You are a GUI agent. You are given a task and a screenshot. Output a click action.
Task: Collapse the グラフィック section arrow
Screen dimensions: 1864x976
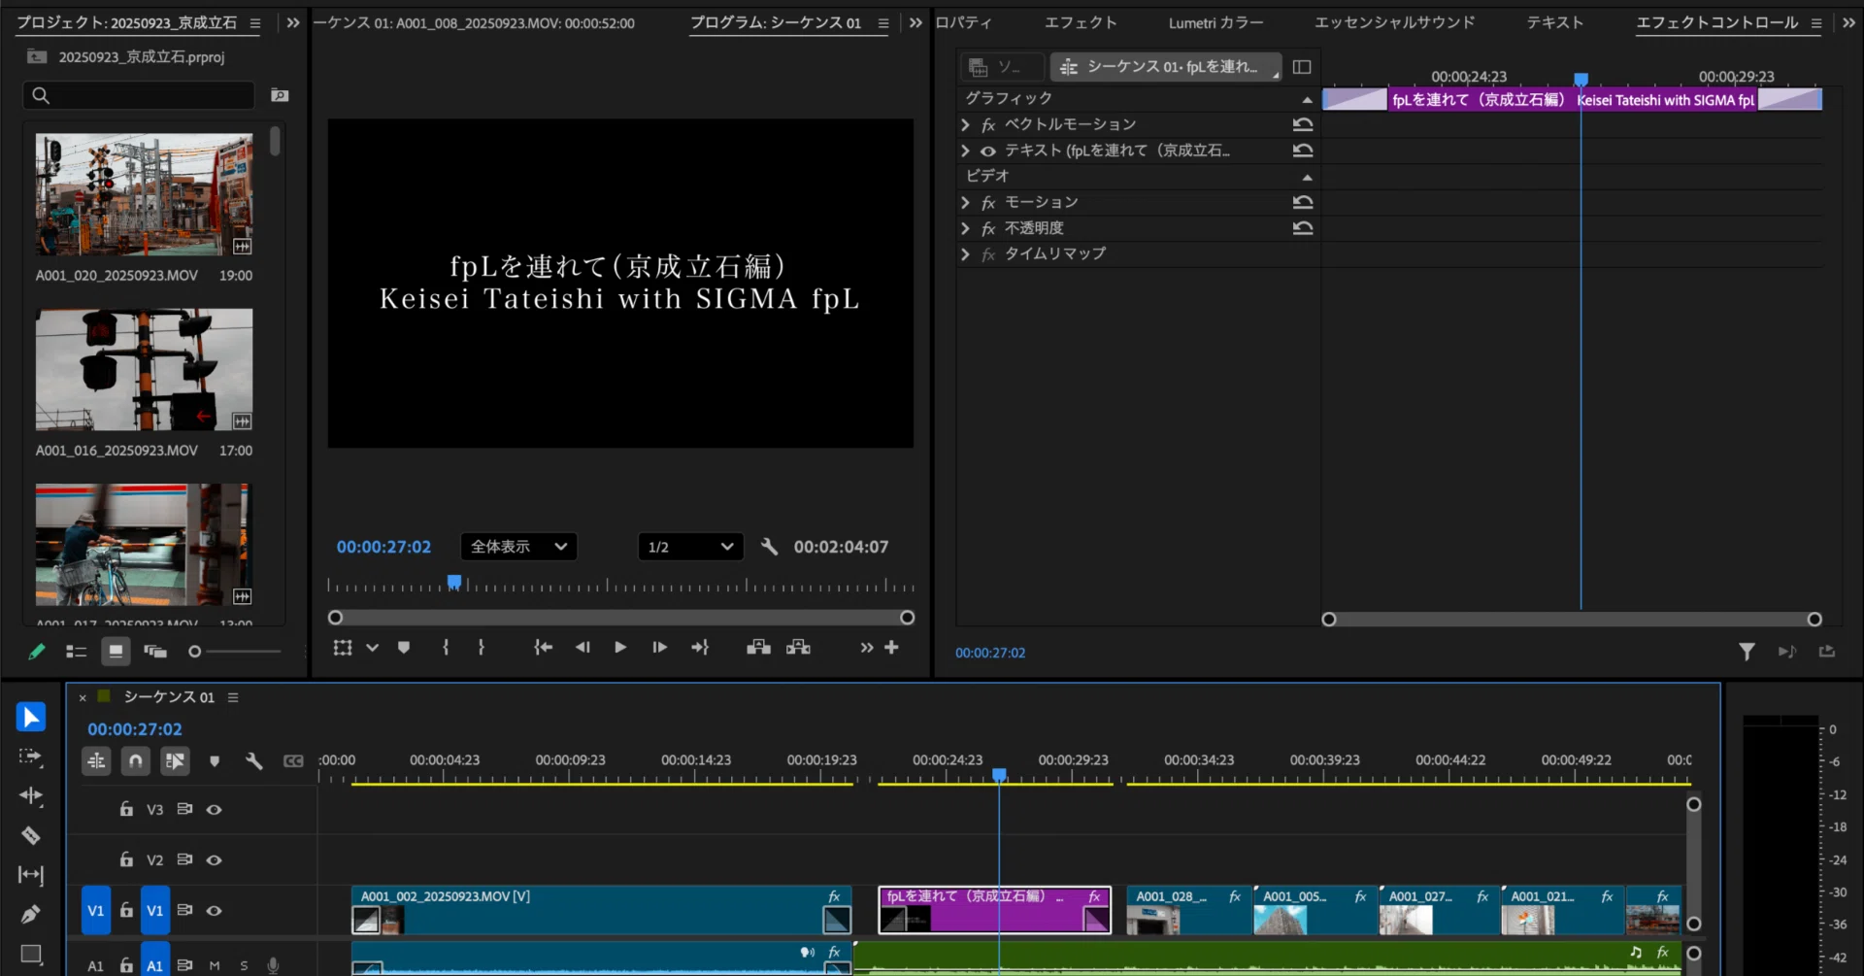pyautogui.click(x=1307, y=99)
